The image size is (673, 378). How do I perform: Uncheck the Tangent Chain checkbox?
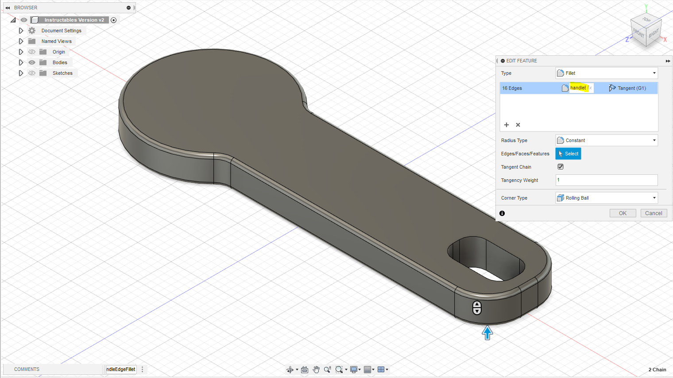560,166
